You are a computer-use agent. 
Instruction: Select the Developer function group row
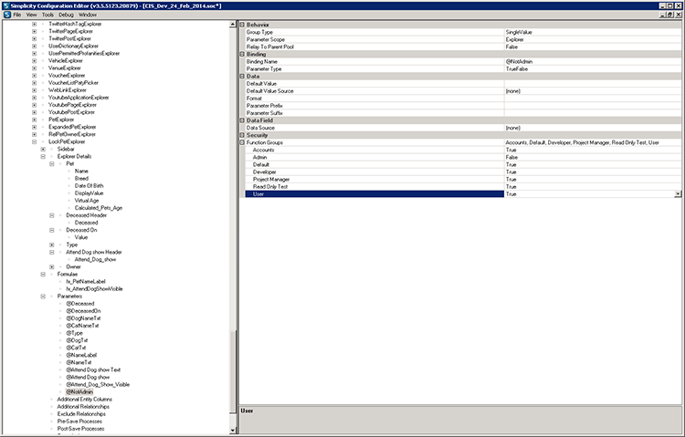coord(463,172)
